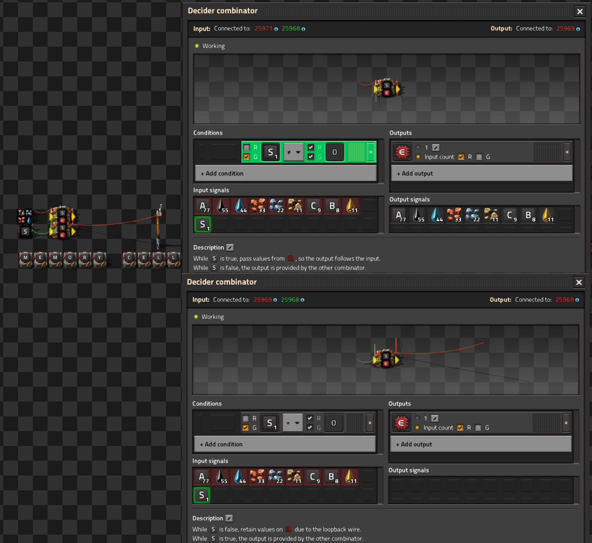Click stone 11 in top window input signals
The width and height of the screenshot is (592, 543).
click(x=296, y=206)
